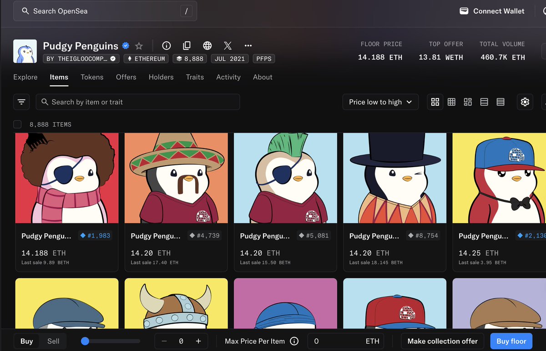Click the #1,983 rarity rank badge
This screenshot has height=351, width=546.
95,236
